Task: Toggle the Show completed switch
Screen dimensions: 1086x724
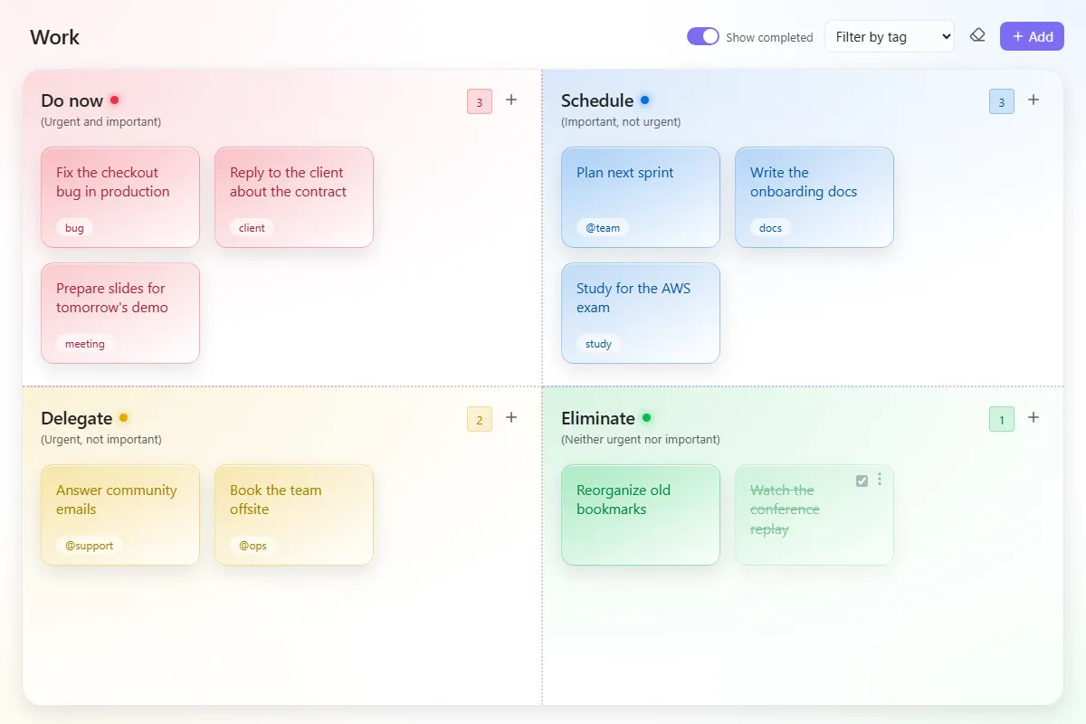Action: [703, 36]
